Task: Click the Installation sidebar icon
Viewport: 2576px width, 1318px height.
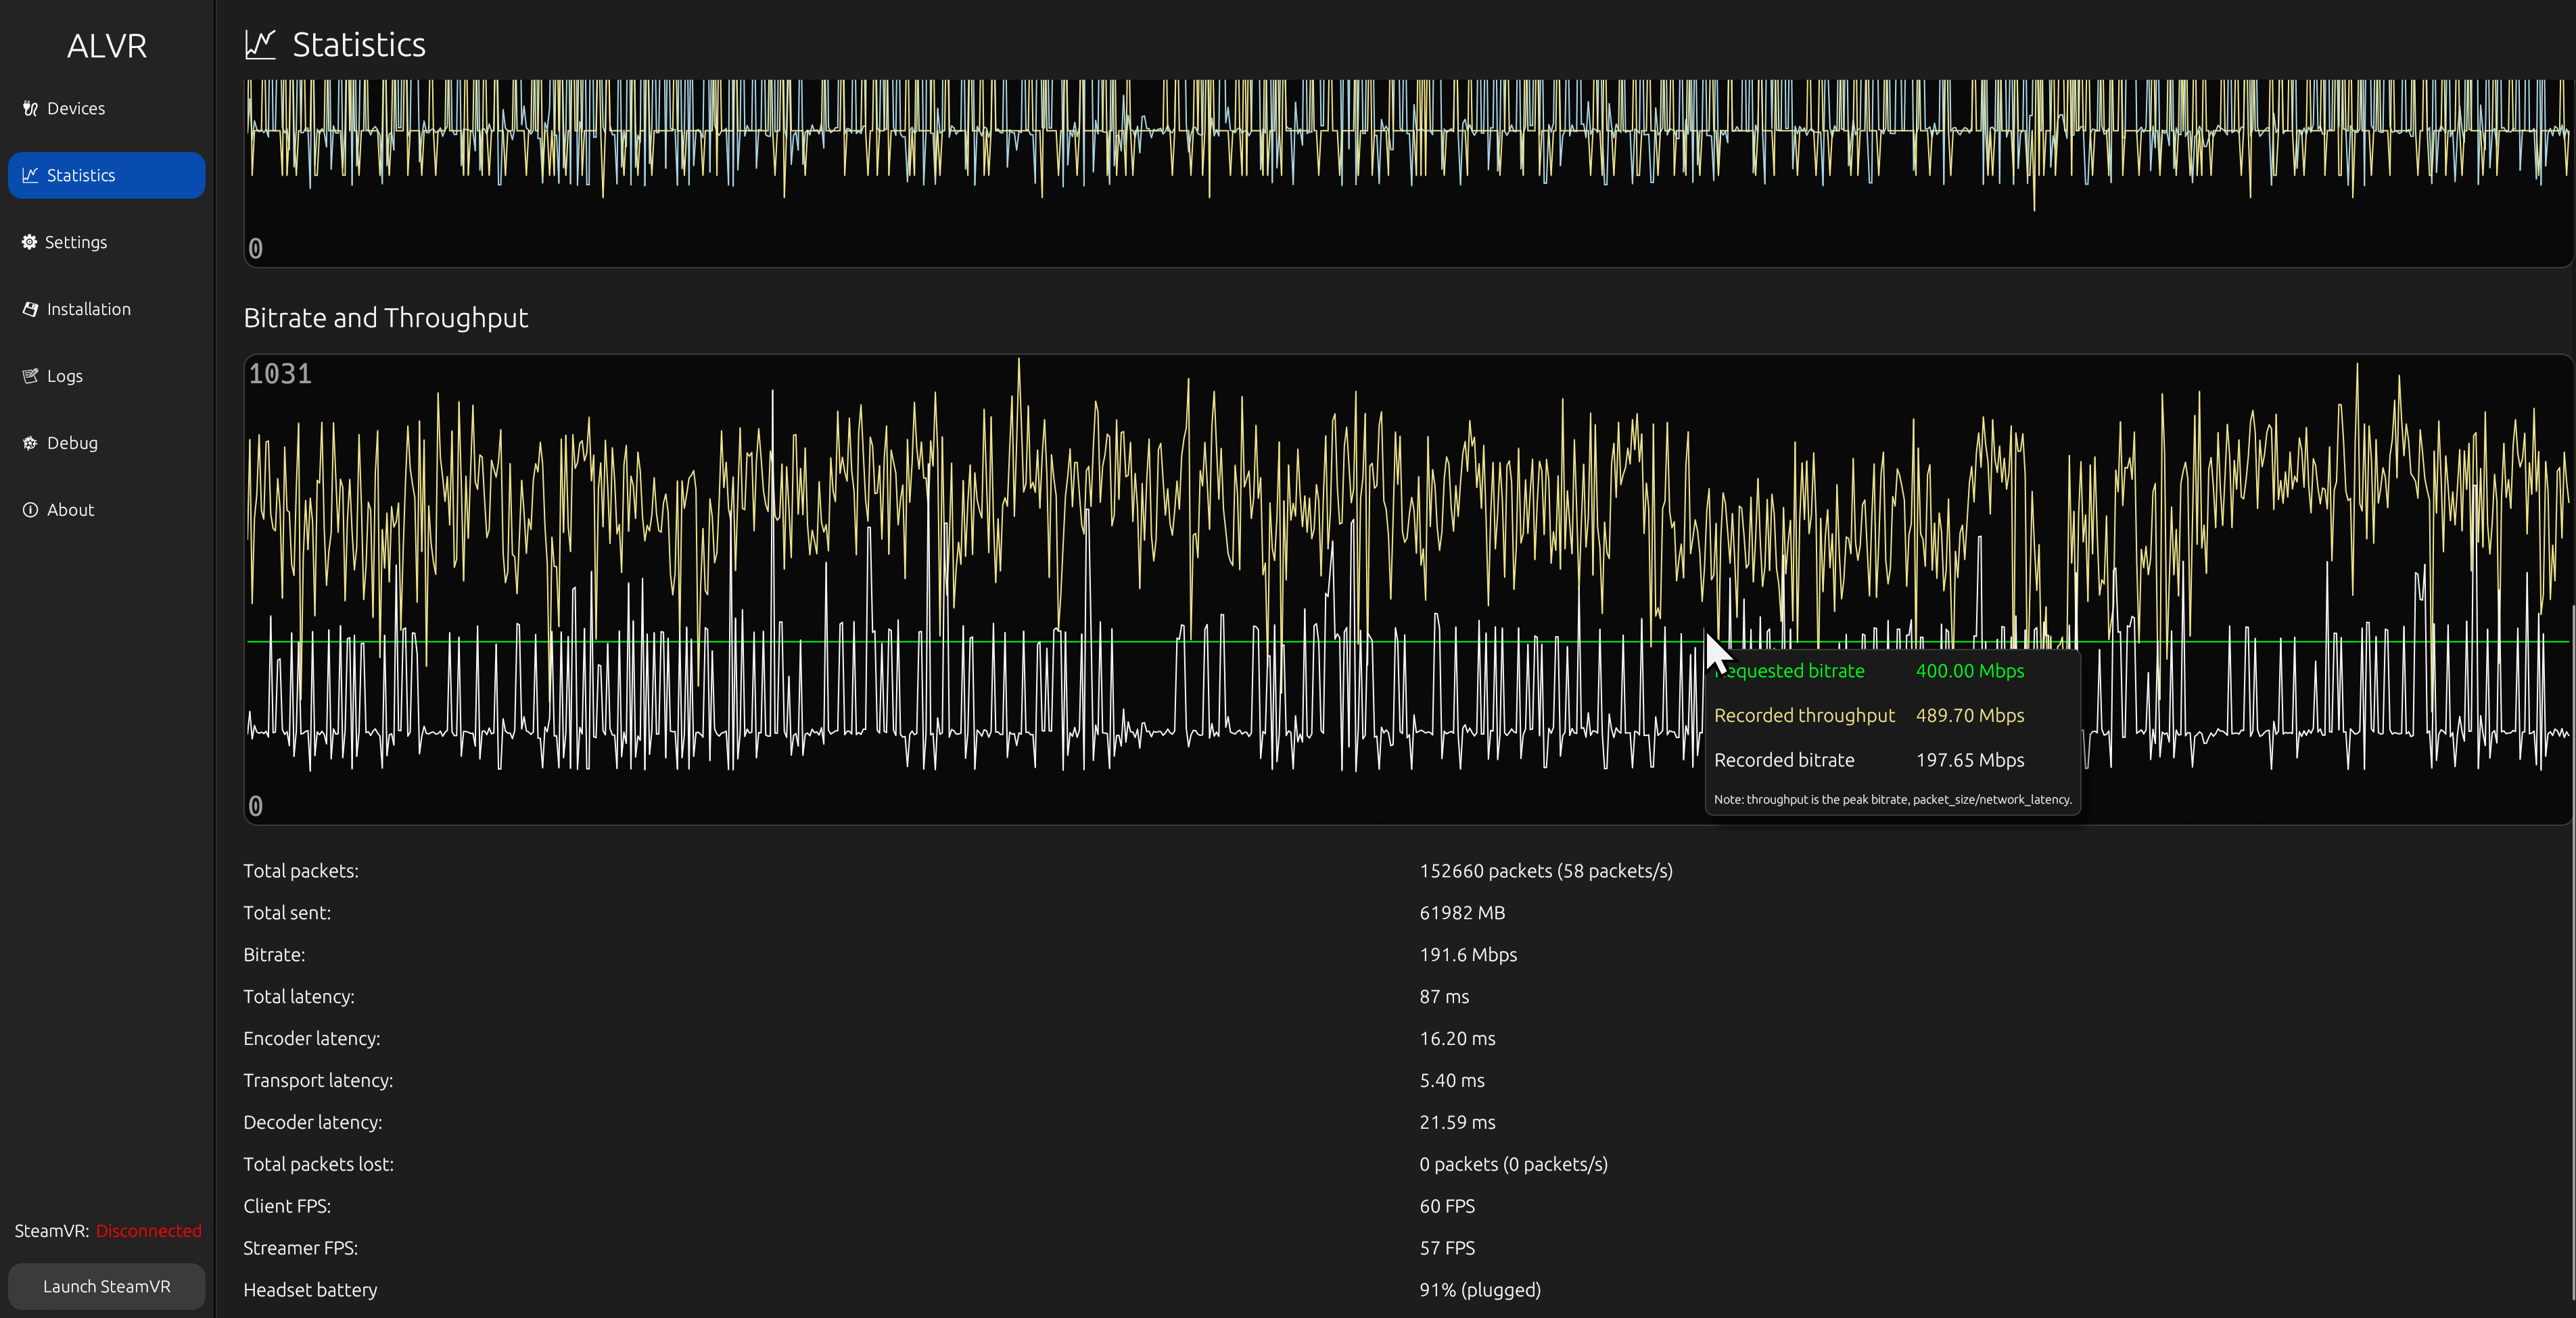Action: [30, 310]
